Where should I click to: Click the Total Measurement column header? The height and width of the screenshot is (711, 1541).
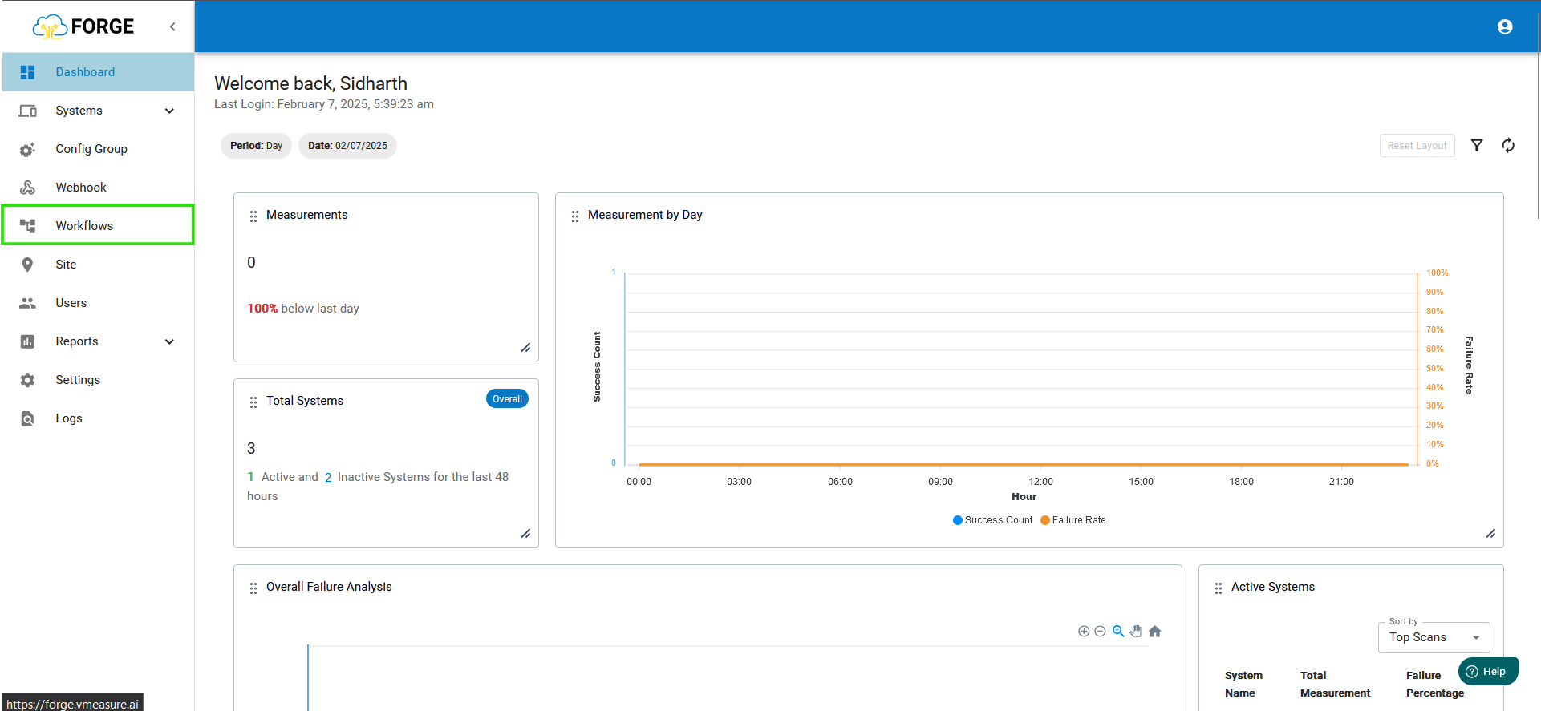(x=1335, y=685)
